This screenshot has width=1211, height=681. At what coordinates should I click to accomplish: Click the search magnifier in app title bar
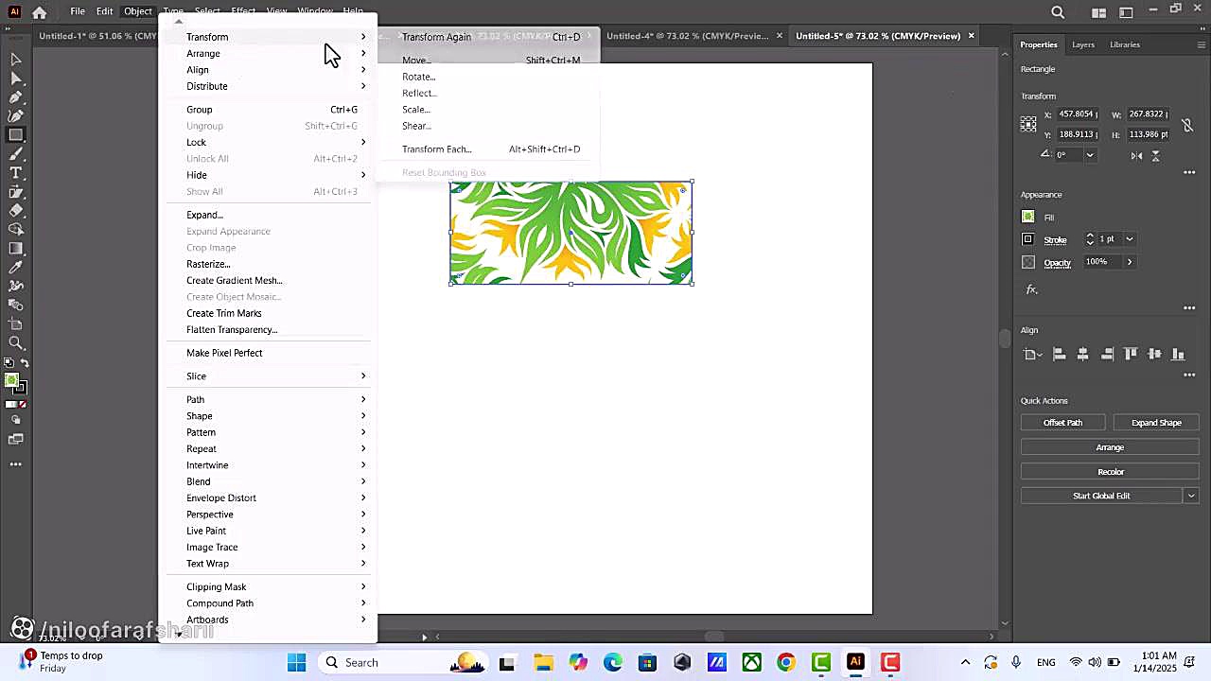[1058, 12]
